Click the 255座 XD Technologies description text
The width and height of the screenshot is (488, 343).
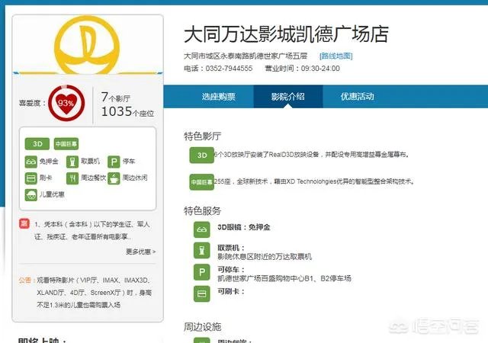point(314,181)
